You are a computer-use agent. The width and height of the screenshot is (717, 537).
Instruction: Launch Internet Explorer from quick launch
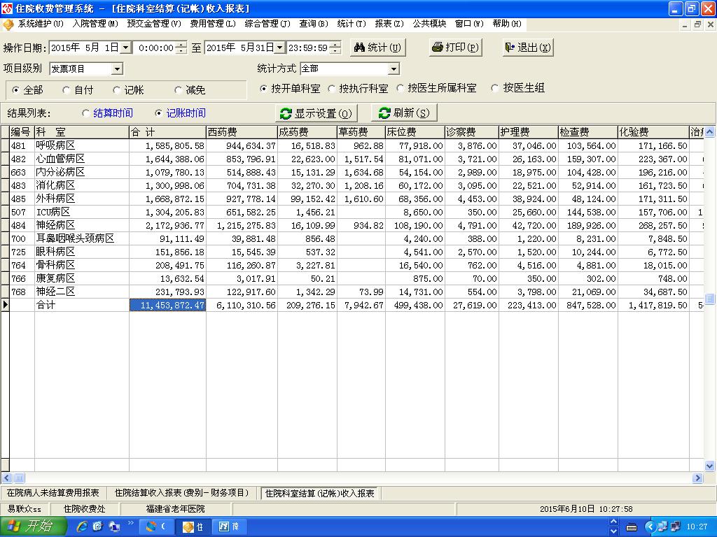point(82,527)
